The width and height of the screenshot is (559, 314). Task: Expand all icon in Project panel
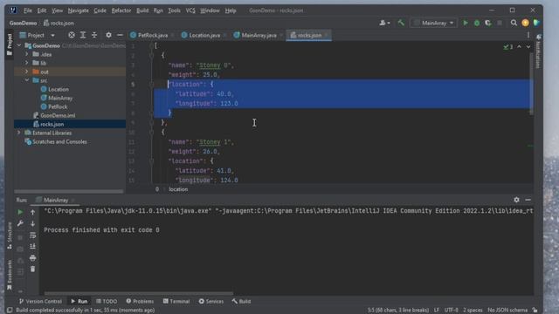click(x=83, y=35)
